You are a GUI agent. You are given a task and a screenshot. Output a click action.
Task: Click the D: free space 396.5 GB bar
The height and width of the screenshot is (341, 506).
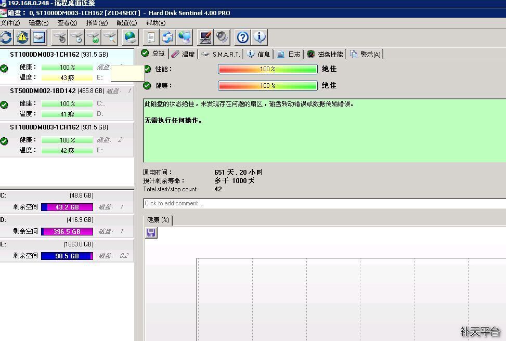click(x=67, y=232)
